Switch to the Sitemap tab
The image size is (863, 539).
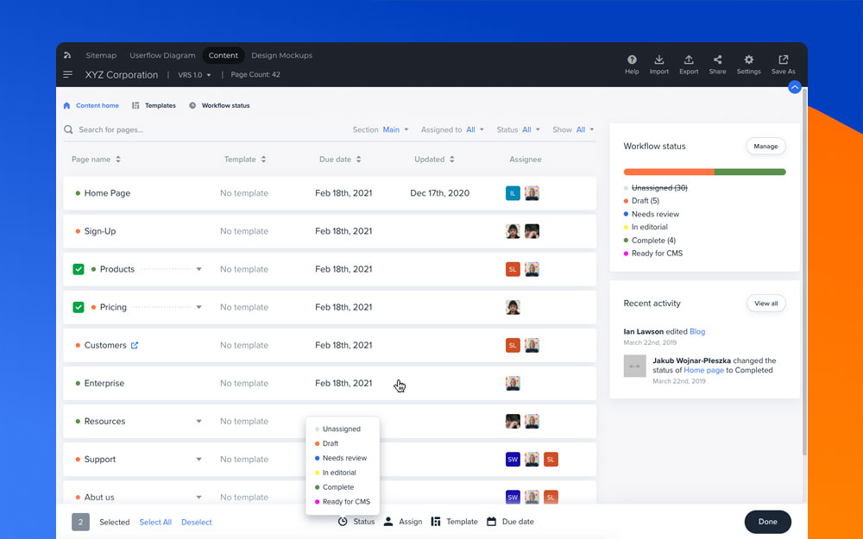tap(101, 55)
